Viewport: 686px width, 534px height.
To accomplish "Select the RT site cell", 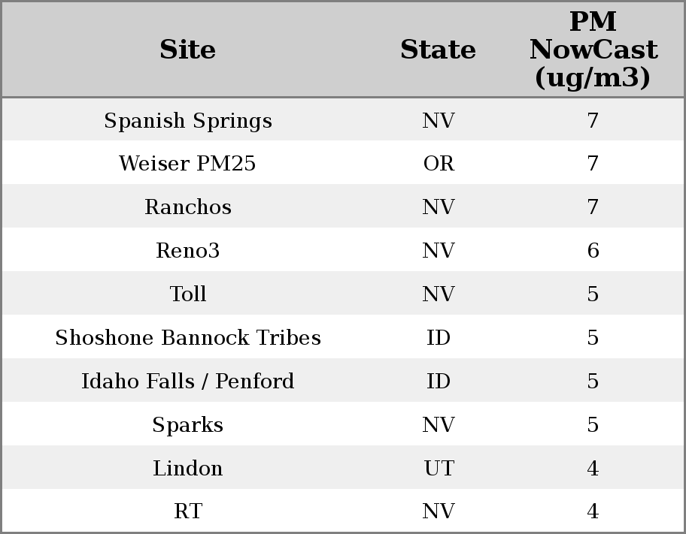I will click(188, 511).
